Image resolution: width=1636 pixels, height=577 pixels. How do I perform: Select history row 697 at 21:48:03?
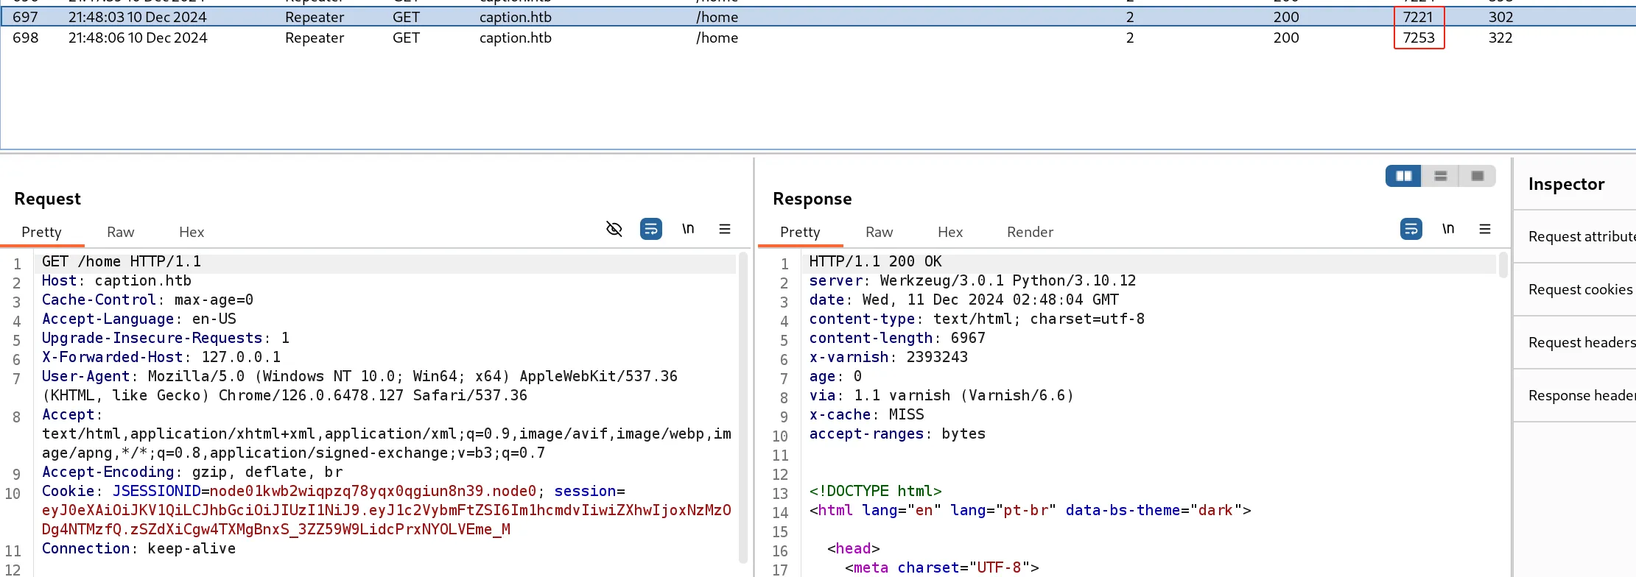818,17
